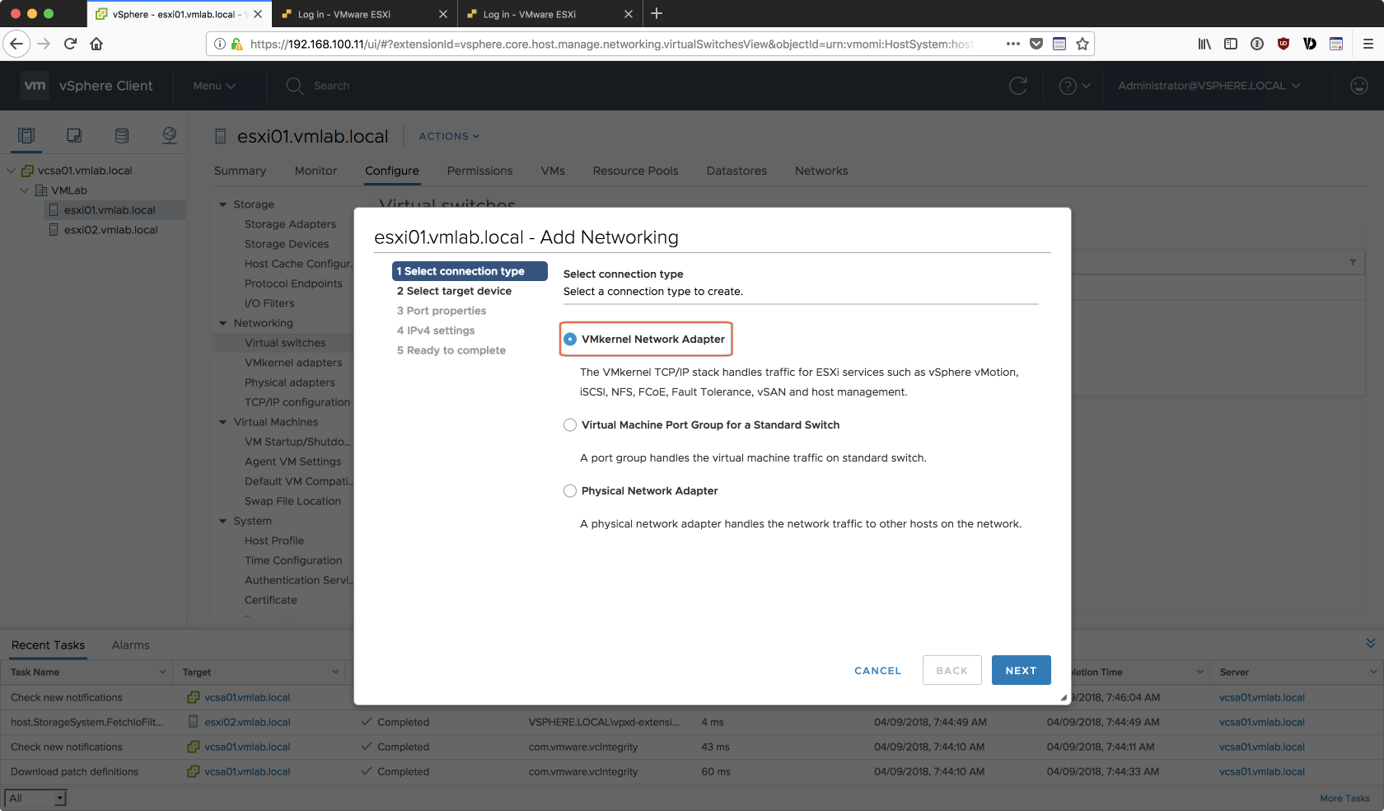Open the Storage inventory icon
Screen dimensions: 1384x811
pyautogui.click(x=122, y=136)
